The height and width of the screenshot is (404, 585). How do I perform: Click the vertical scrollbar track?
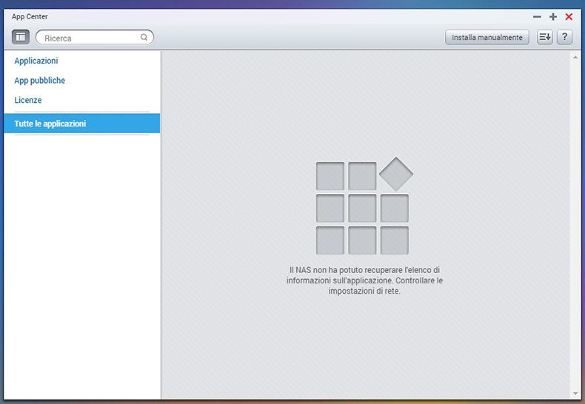point(575,222)
